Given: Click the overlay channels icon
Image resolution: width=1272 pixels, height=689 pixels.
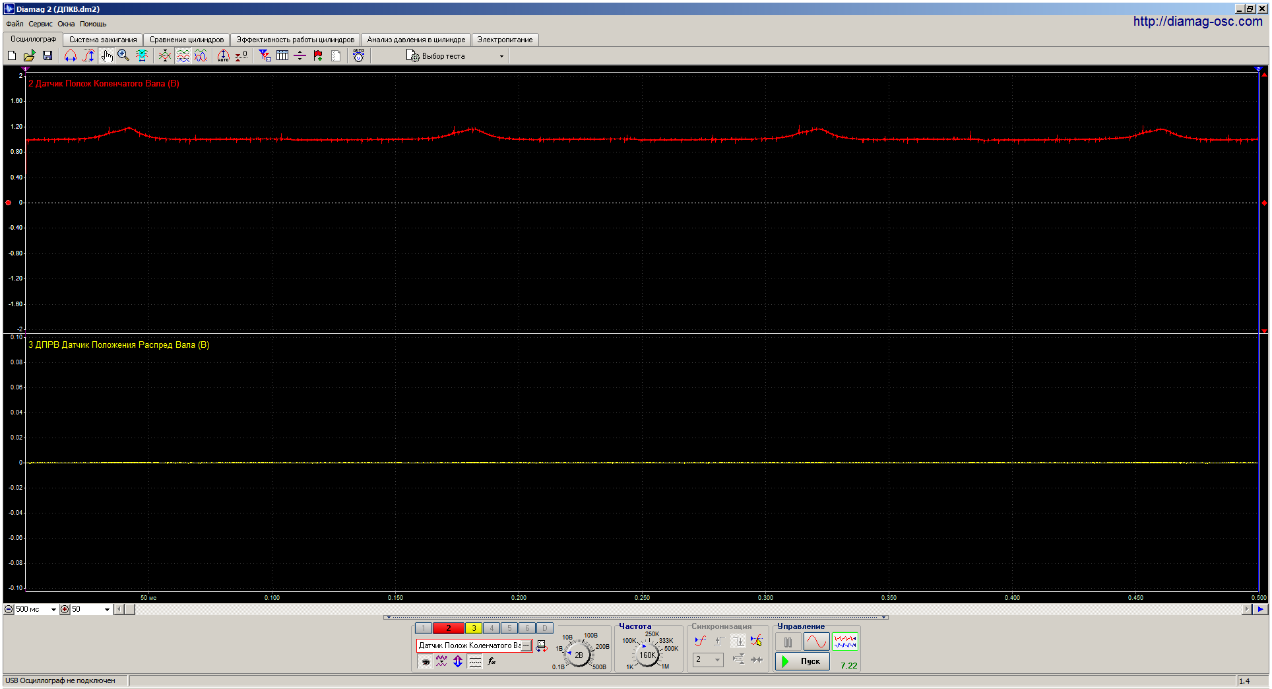Looking at the screenshot, I should pos(165,56).
